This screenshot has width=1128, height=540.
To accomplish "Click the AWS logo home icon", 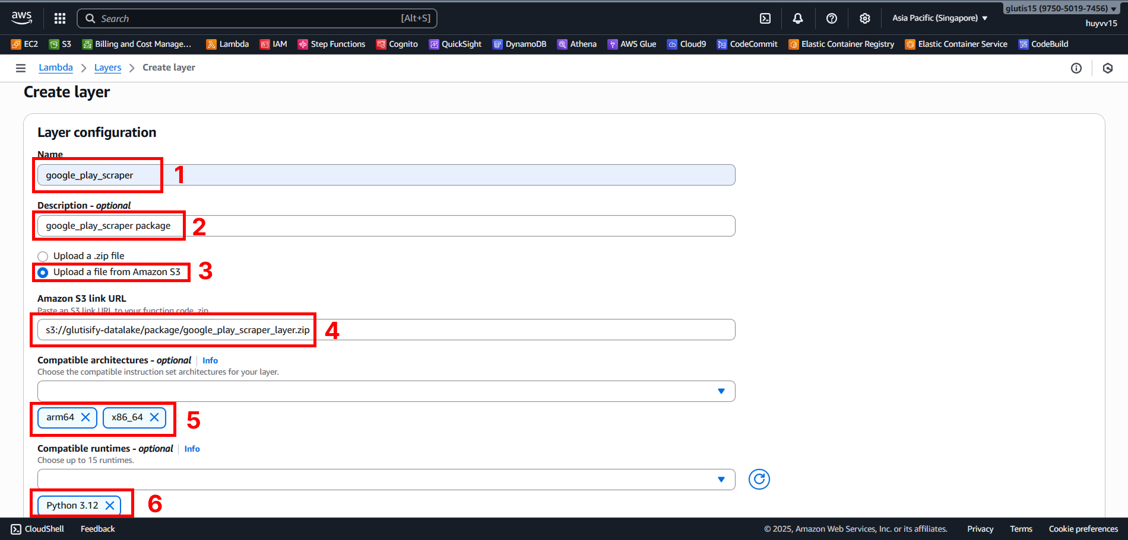I will coord(22,18).
